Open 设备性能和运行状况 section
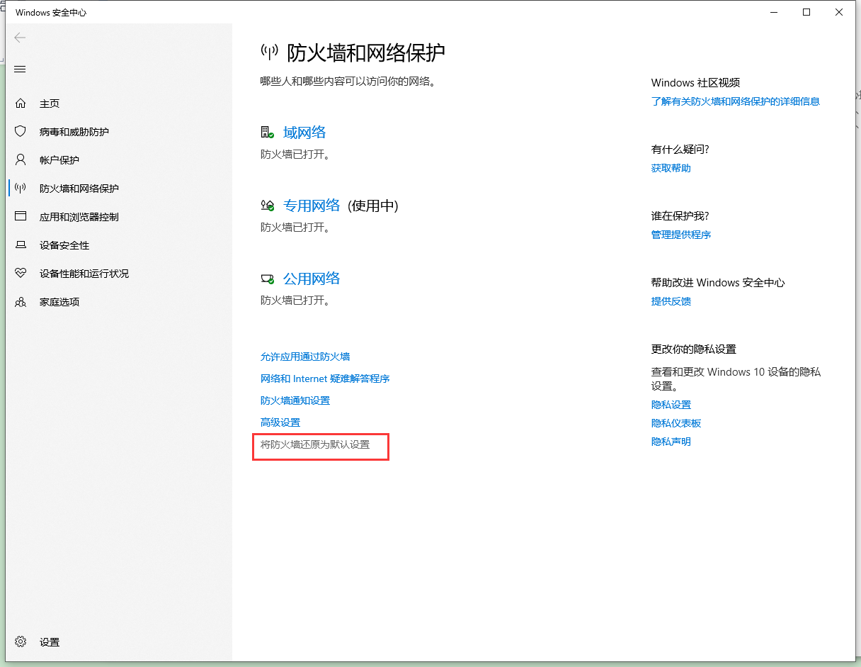Image resolution: width=861 pixels, height=667 pixels. coord(84,274)
